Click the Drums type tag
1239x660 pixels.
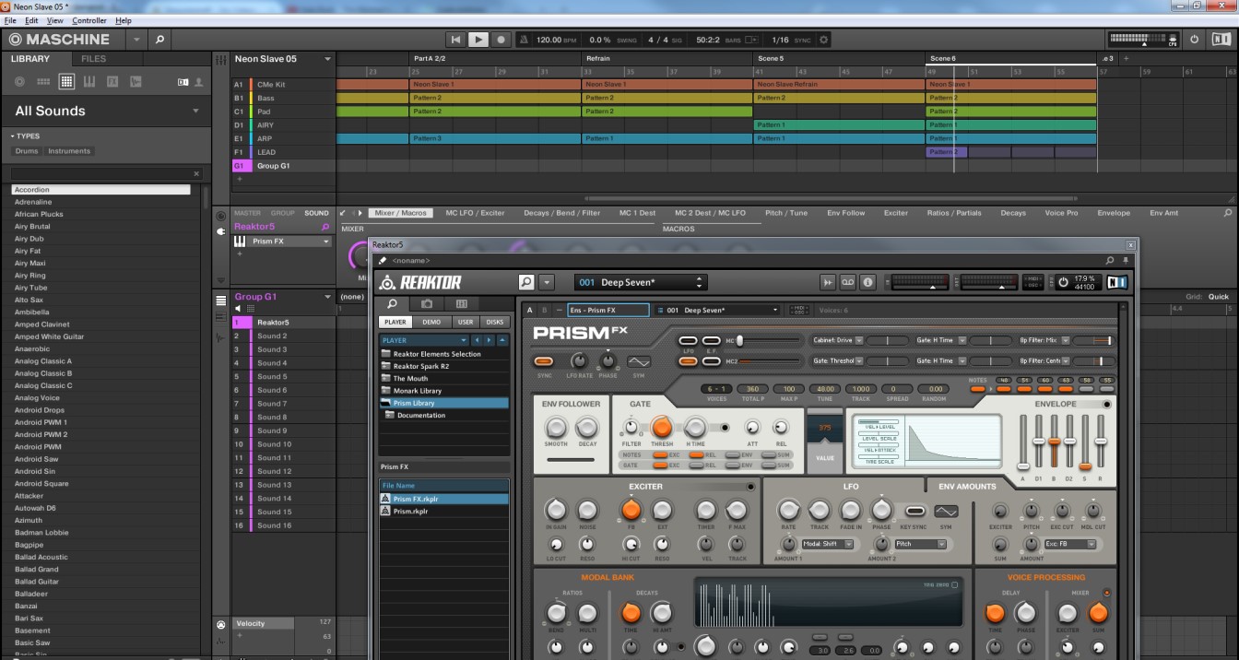coord(27,151)
